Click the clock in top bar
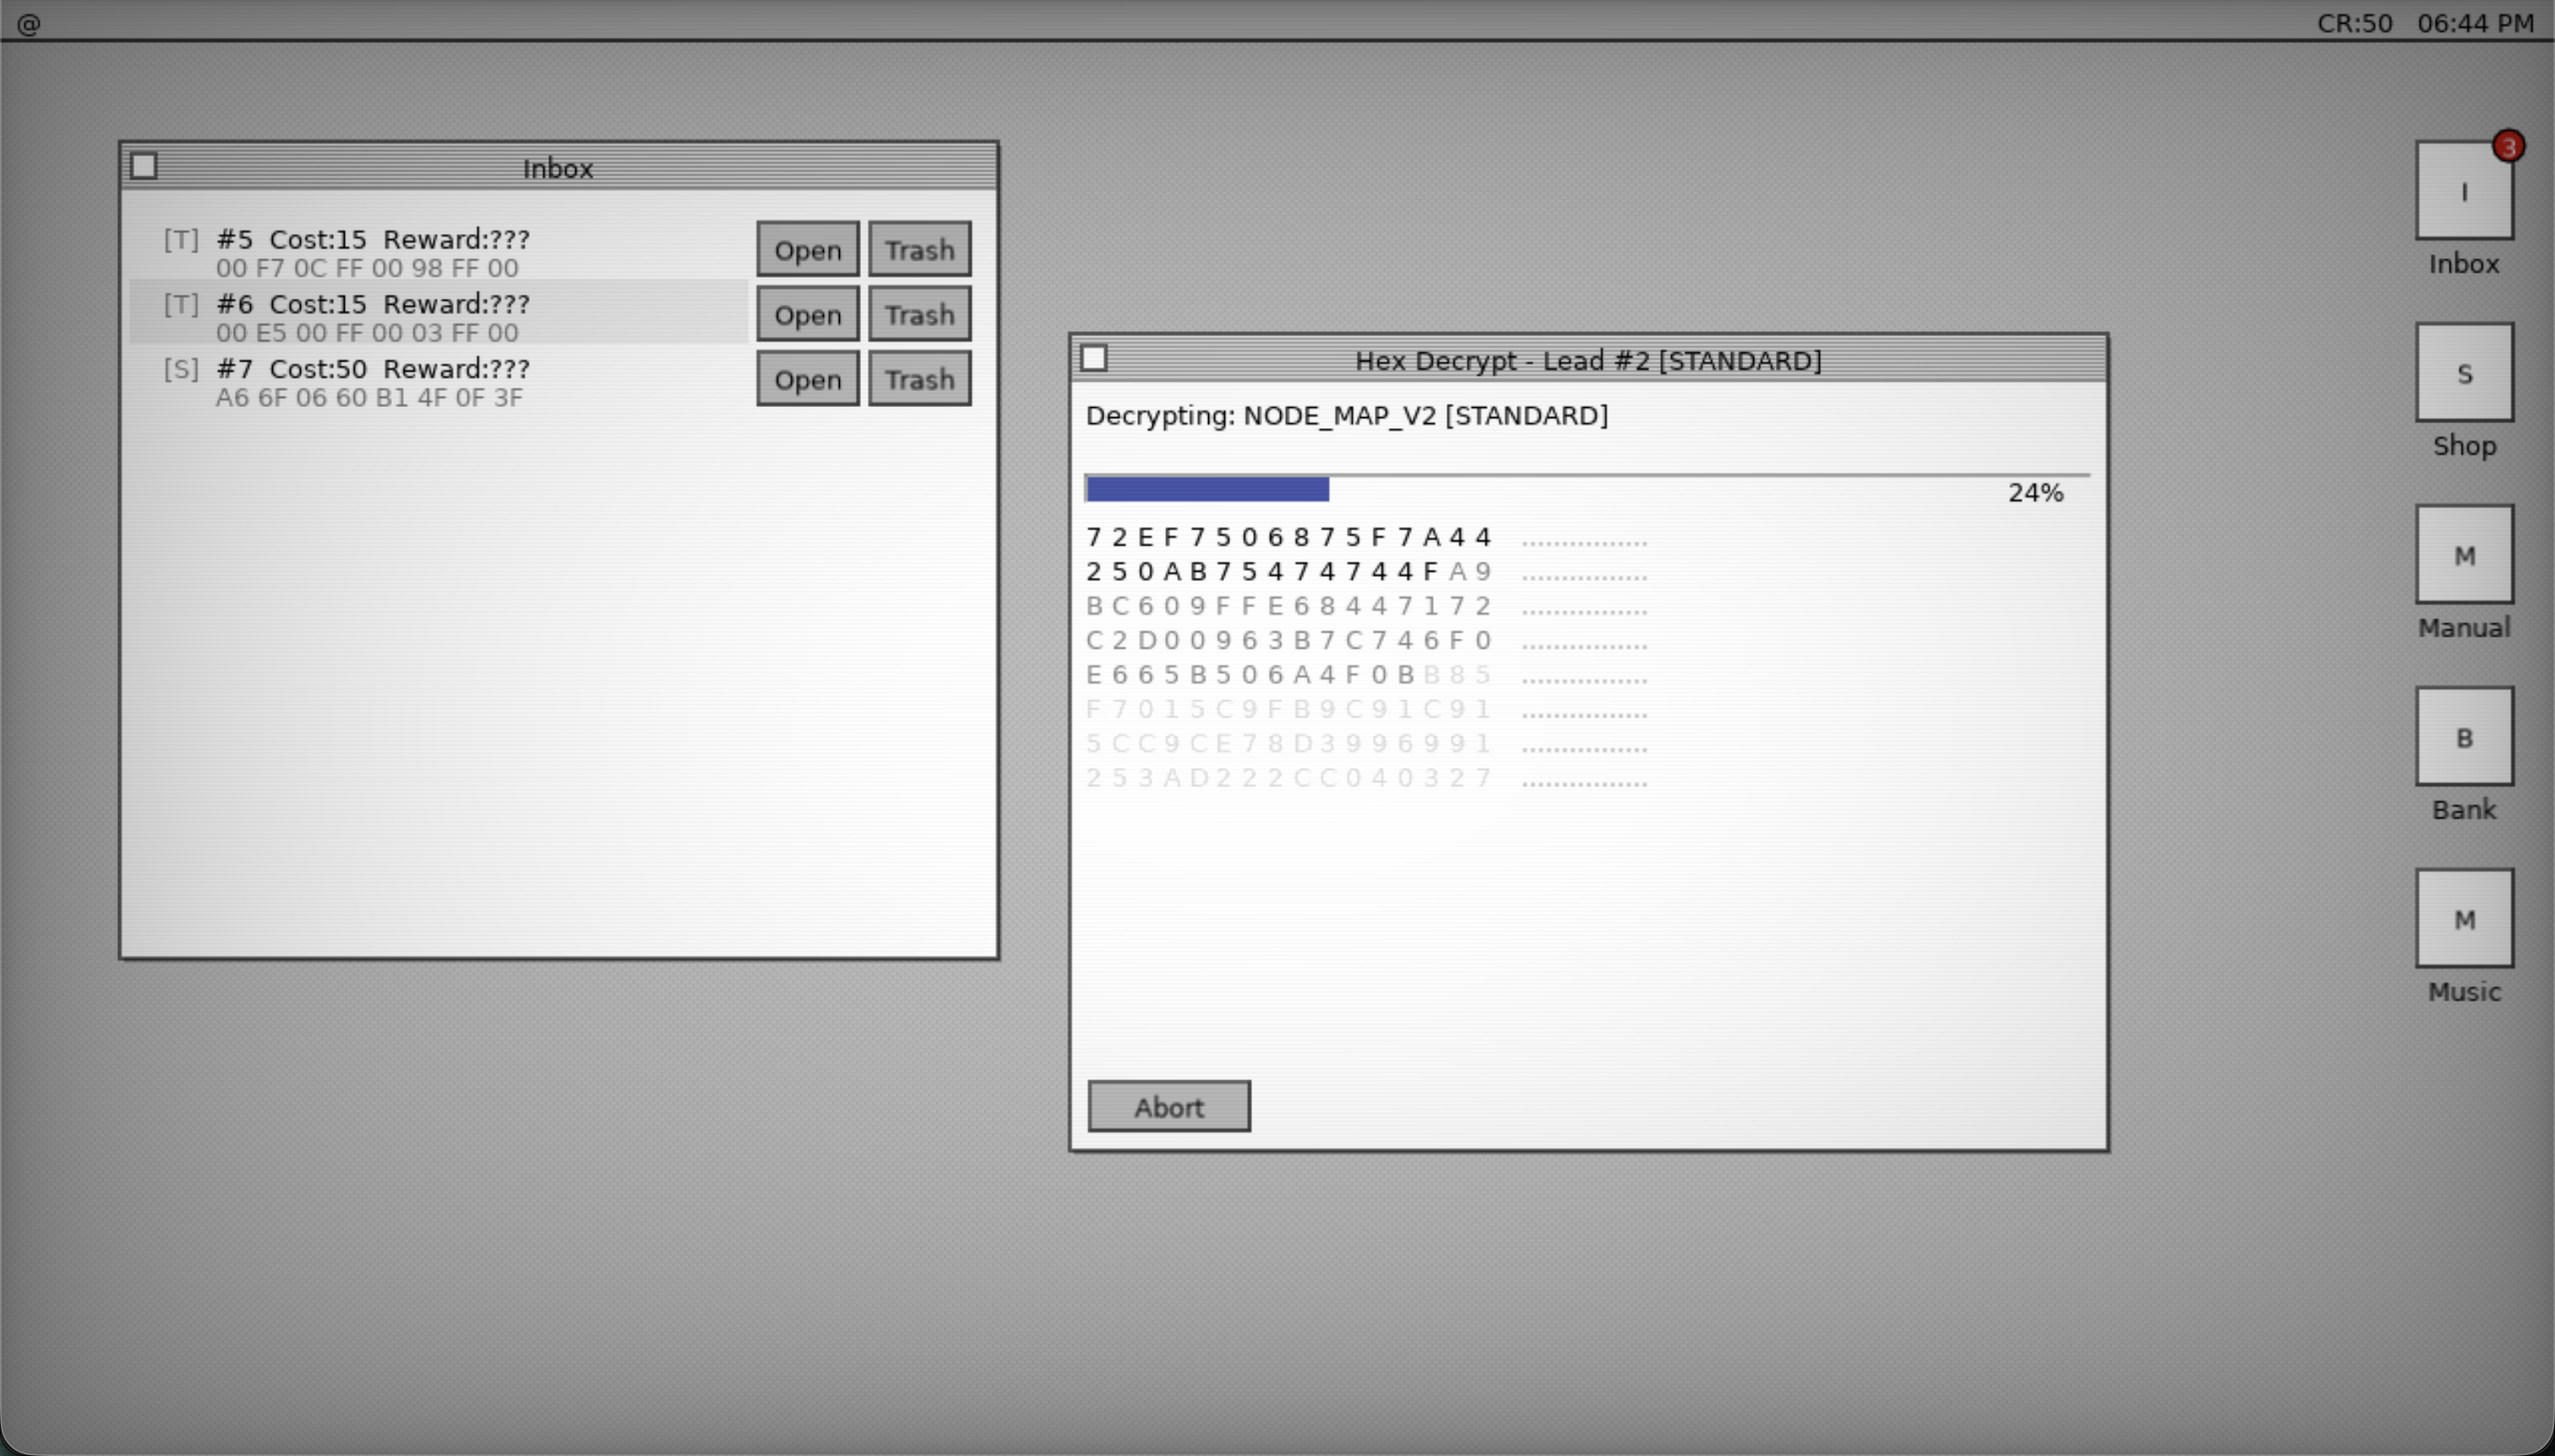Viewport: 2555px width, 1456px height. 2475,23
